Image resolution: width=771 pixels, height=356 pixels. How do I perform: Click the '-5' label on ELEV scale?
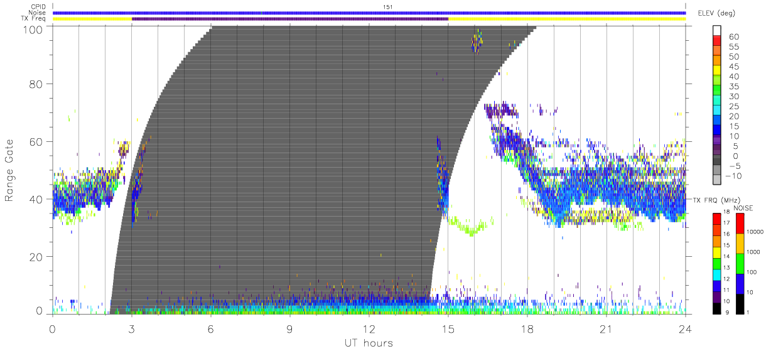pos(734,166)
